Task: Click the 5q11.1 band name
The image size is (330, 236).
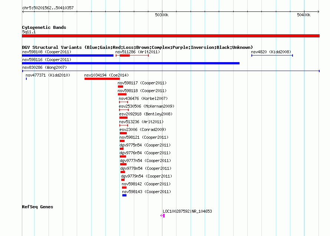Action: click(29, 32)
